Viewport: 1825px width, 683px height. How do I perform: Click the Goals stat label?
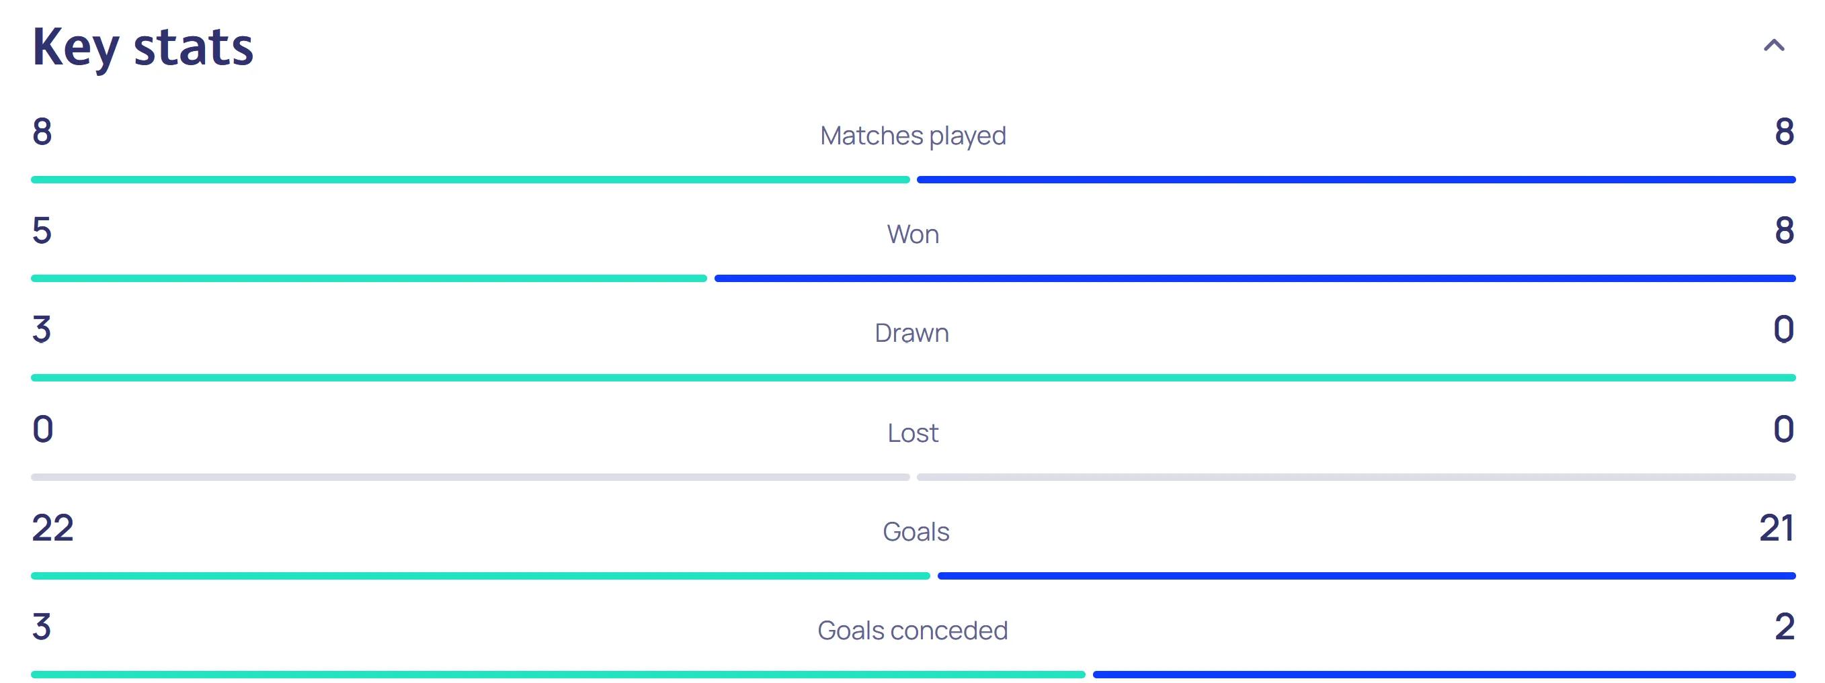(x=916, y=531)
